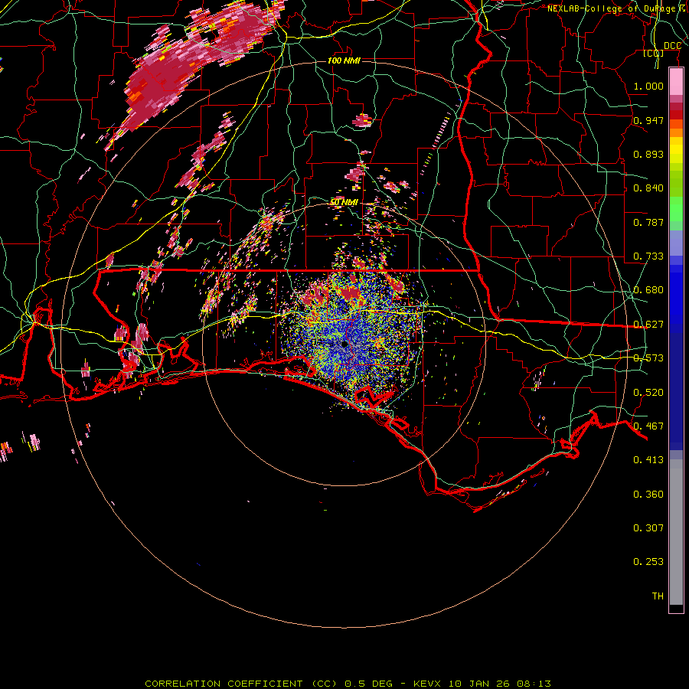
Task: Click the 0.893 scale value
Action: [x=648, y=154]
